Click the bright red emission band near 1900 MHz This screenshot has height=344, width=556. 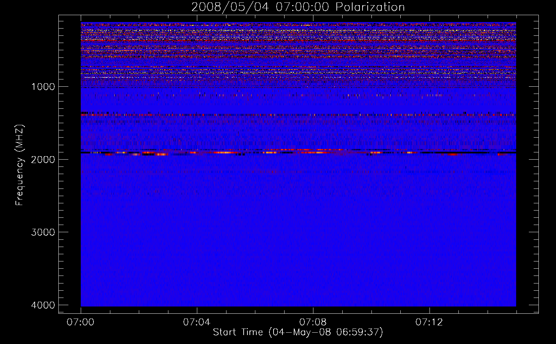point(298,152)
